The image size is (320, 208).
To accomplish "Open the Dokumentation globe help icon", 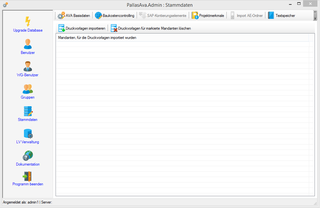I will pyautogui.click(x=28, y=156).
